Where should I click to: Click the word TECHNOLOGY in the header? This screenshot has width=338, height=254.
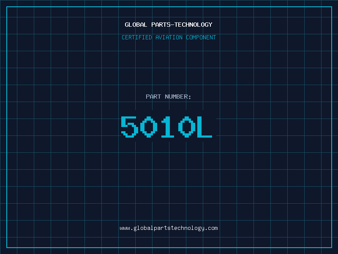(194, 25)
